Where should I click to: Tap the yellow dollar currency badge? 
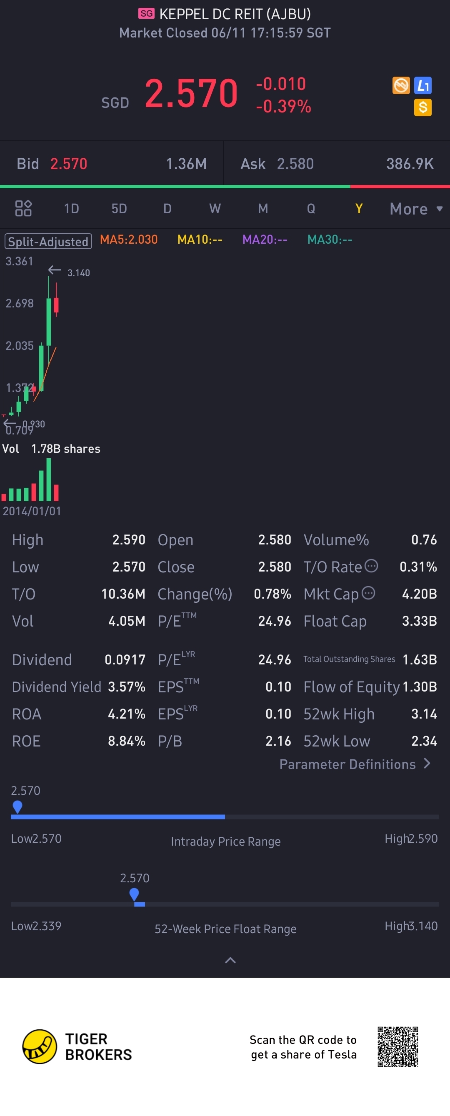[x=422, y=107]
